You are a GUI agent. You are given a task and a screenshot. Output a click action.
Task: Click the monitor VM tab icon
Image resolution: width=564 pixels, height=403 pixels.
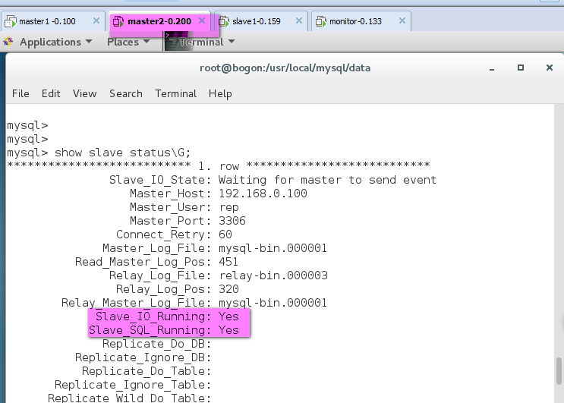pyautogui.click(x=321, y=21)
